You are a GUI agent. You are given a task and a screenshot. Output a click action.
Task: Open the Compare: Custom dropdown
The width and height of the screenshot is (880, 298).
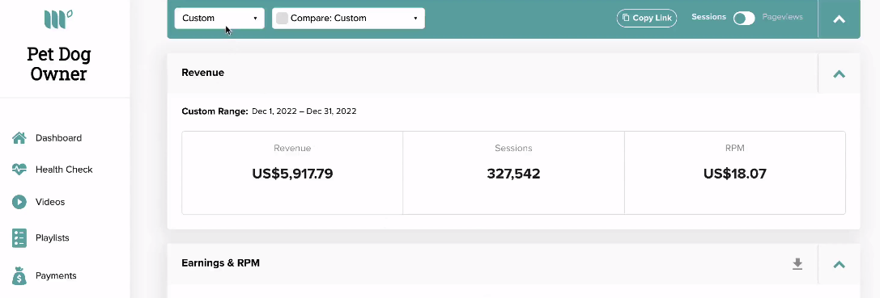(349, 18)
